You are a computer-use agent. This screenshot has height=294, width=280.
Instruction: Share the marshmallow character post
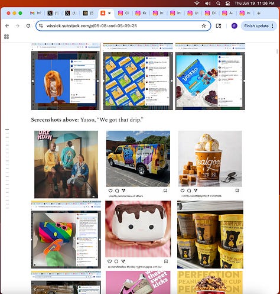point(123,261)
